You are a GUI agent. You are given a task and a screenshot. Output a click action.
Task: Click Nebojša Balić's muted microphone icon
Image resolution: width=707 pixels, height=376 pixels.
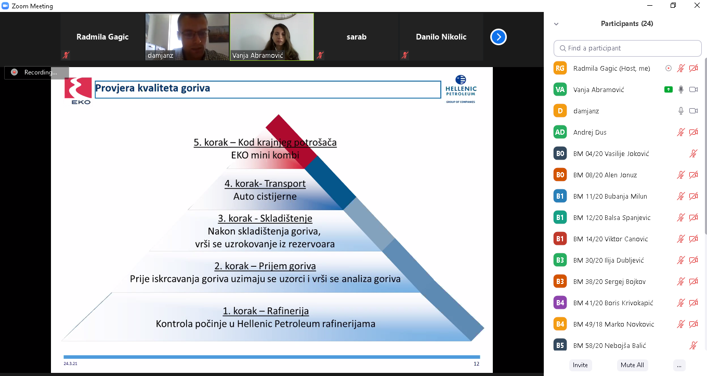(693, 345)
